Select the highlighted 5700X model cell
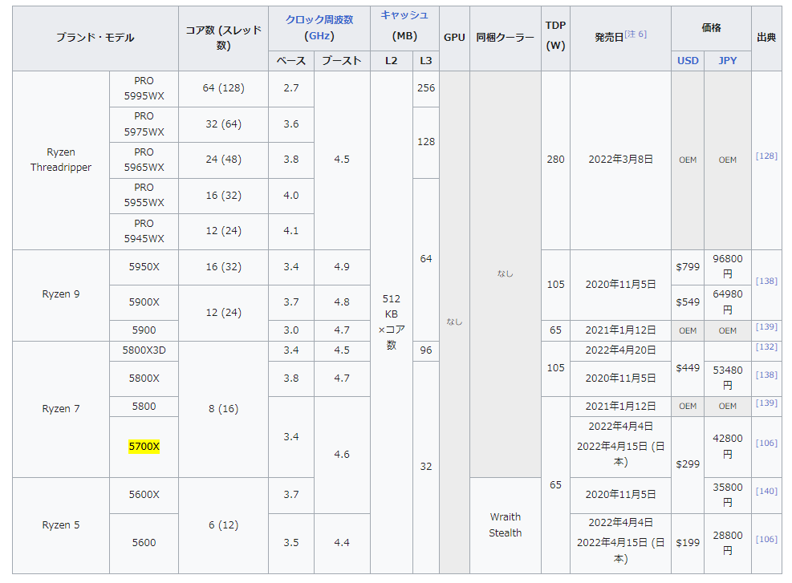Screen dimensions: 792x583 coord(144,447)
